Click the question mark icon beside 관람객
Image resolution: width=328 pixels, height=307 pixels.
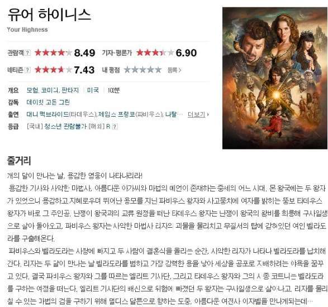[x=27, y=53]
